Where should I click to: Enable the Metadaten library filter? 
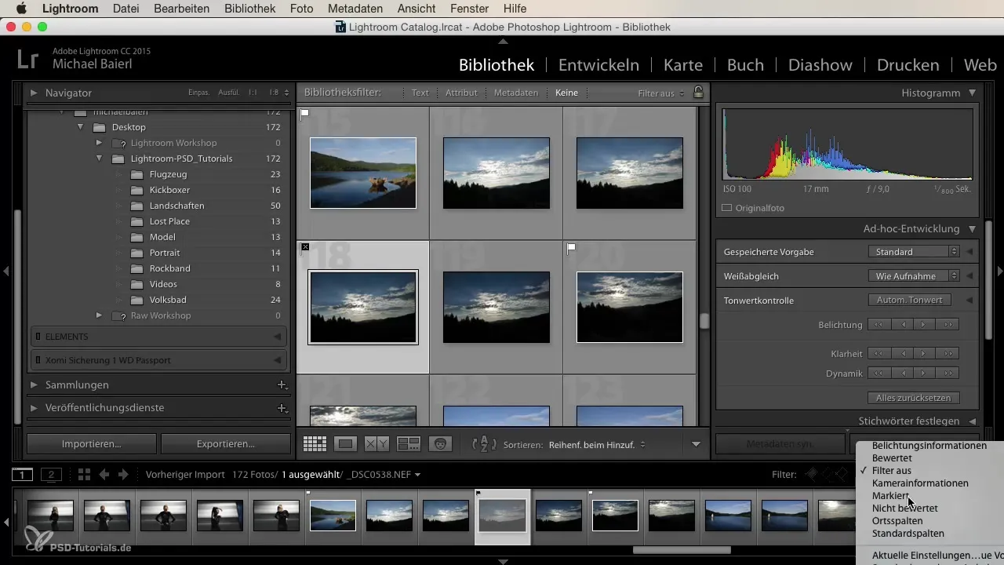pyautogui.click(x=516, y=93)
